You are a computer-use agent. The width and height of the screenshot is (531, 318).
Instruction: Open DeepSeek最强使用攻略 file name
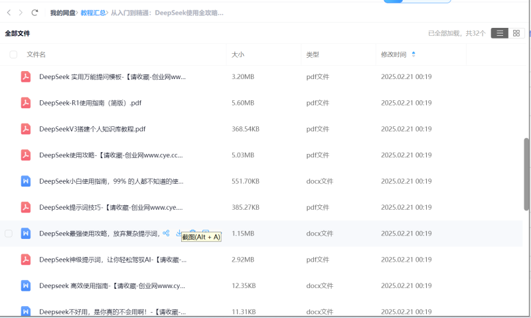click(100, 234)
